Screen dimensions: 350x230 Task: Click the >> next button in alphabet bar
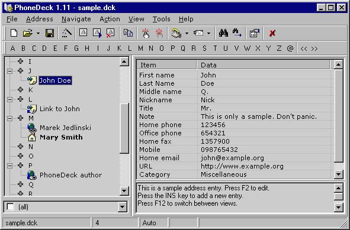point(314,48)
